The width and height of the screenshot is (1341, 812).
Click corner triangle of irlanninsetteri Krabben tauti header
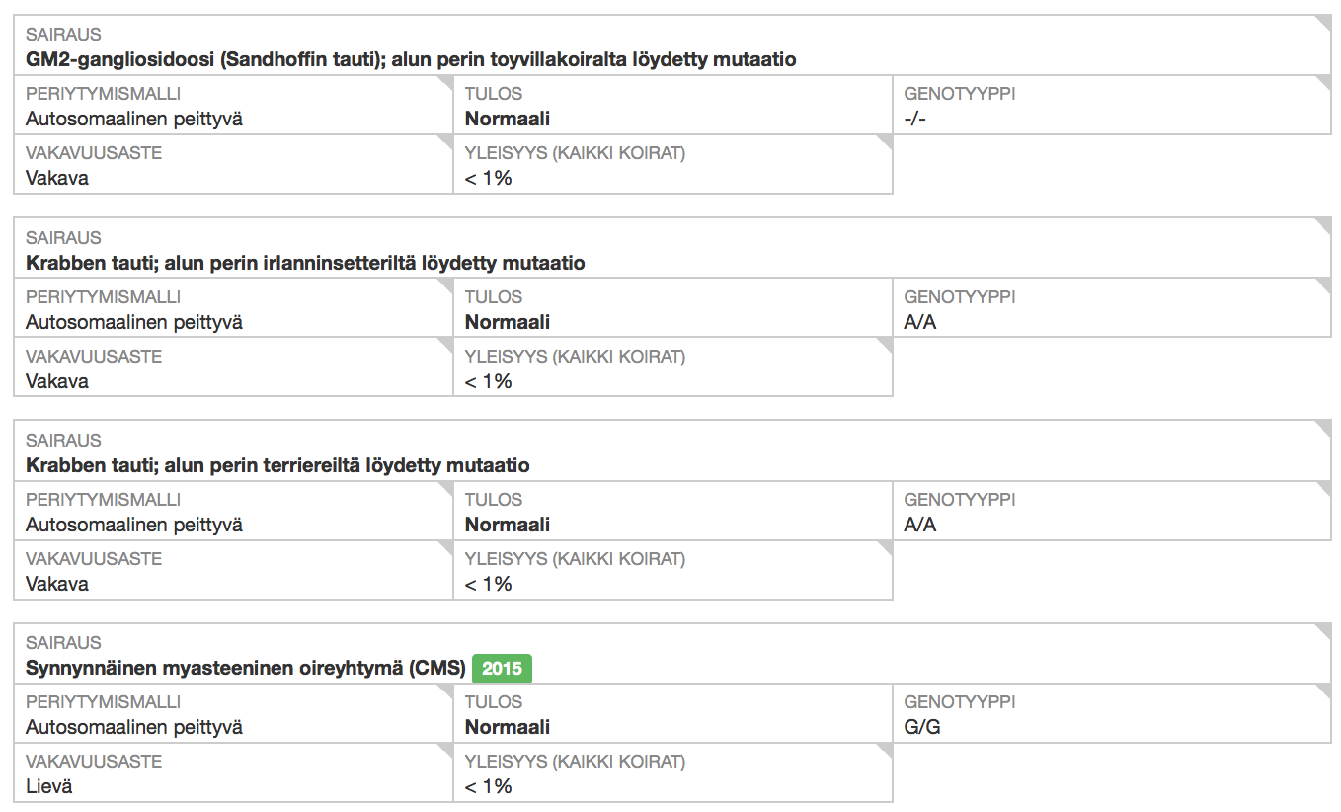tap(1325, 224)
